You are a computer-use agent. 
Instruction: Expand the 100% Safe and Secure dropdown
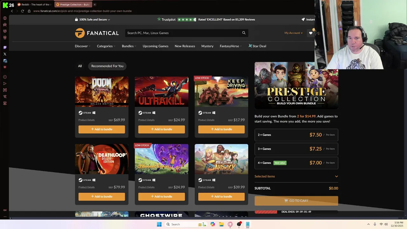93,19
